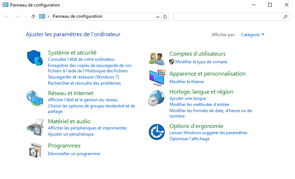Focus the Control Panel search field

(228, 17)
